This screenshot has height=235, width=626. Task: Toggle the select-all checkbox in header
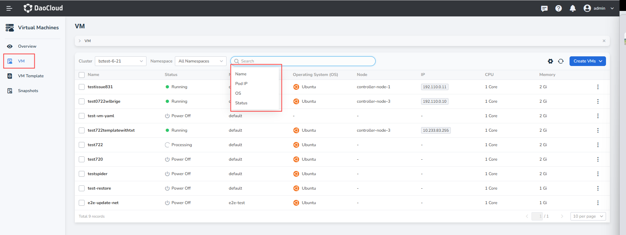[x=82, y=75]
